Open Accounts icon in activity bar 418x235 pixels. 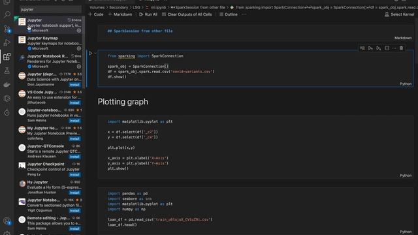coord(7,221)
